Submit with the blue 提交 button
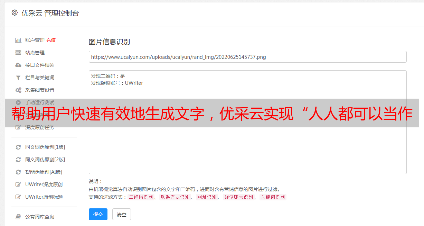Viewport: 424px width, 226px height. [x=98, y=214]
